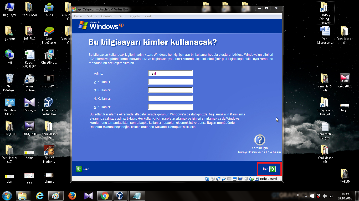Click the USB devices indicator in VirtualBox status bar
Screen dimensions: 359x201
224,179
